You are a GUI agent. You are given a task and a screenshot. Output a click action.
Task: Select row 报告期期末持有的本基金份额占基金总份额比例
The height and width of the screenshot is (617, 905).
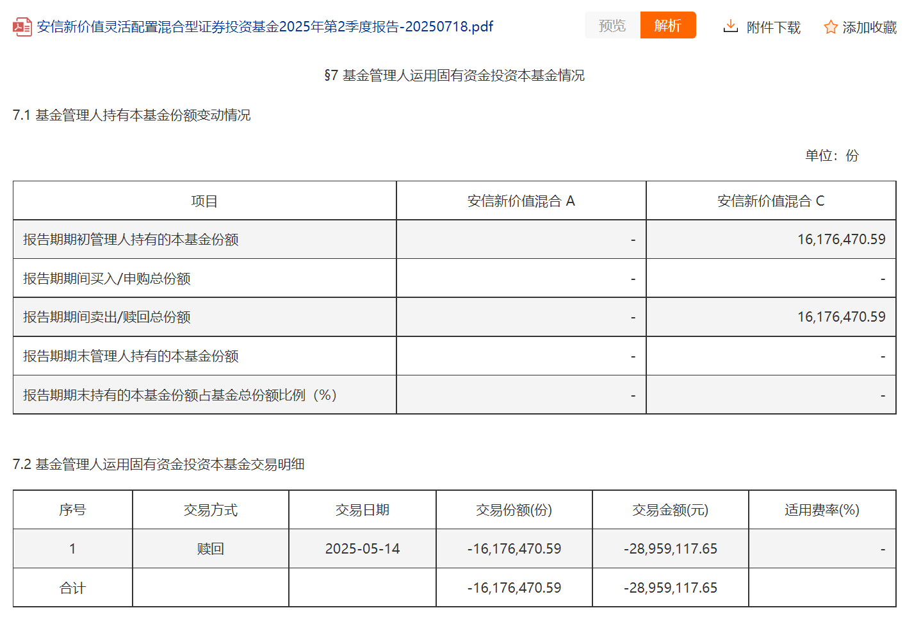click(x=454, y=395)
